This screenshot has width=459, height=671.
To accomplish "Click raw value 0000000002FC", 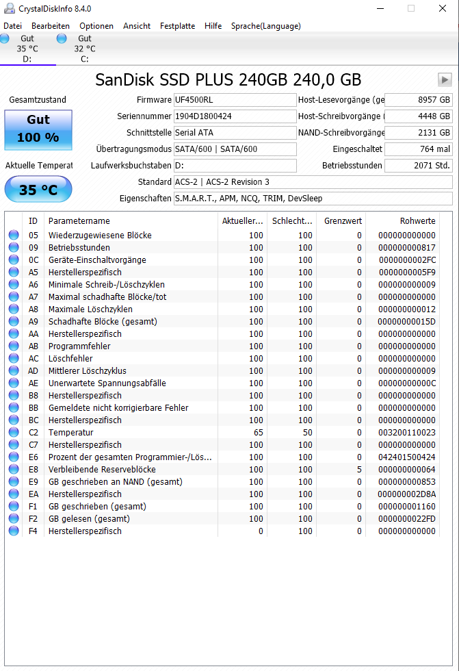I will (407, 259).
